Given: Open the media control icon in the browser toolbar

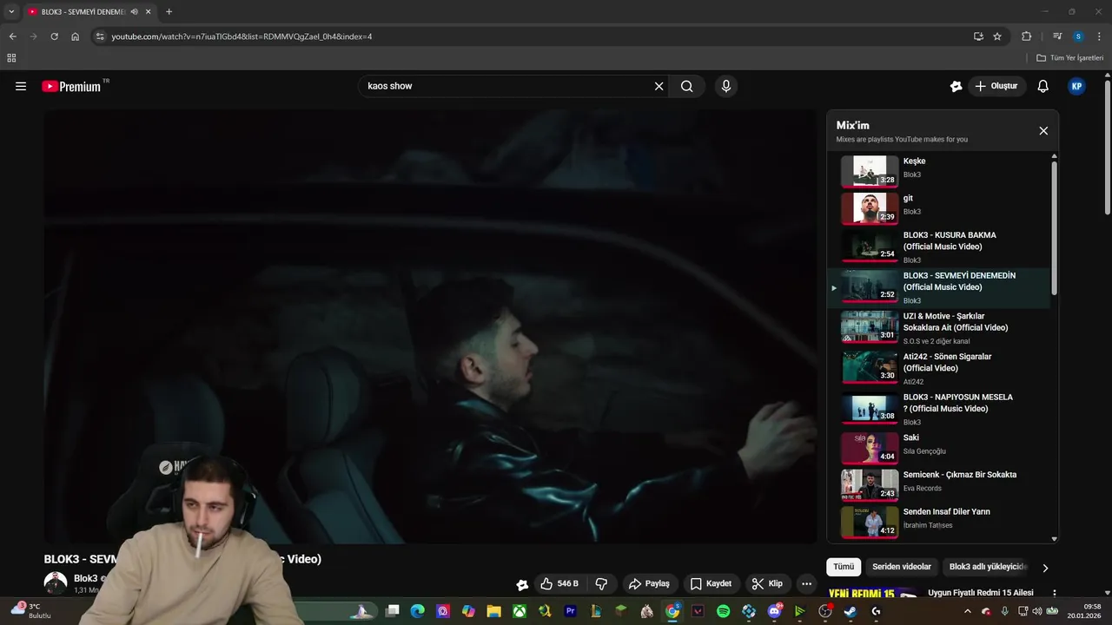Looking at the screenshot, I should (x=1057, y=36).
